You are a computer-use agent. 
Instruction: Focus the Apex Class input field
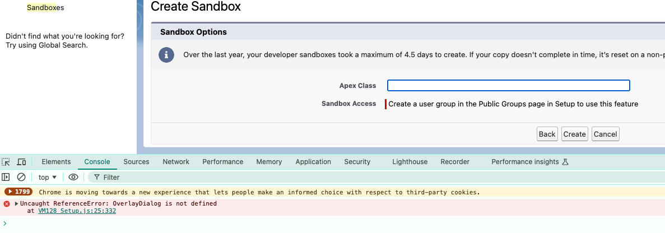point(508,86)
